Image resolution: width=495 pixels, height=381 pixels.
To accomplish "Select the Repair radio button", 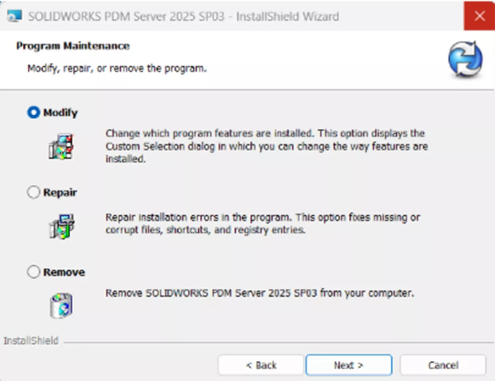I will point(33,192).
